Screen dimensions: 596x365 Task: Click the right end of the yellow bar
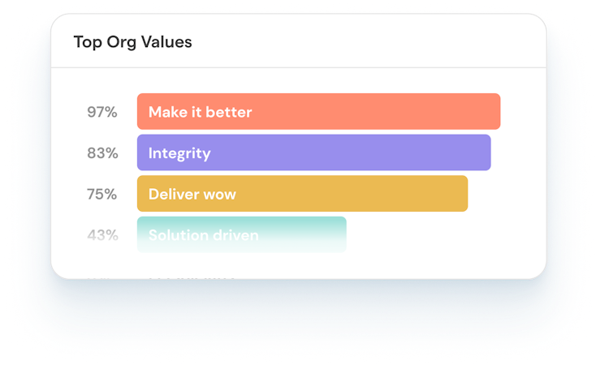pos(461,193)
